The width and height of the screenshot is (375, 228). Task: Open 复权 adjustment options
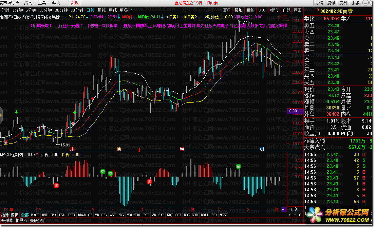pyautogui.click(x=227, y=10)
